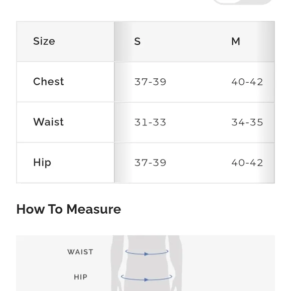The width and height of the screenshot is (291, 291).
Task: Select the waist 34-35 value for M
Action: [247, 122]
